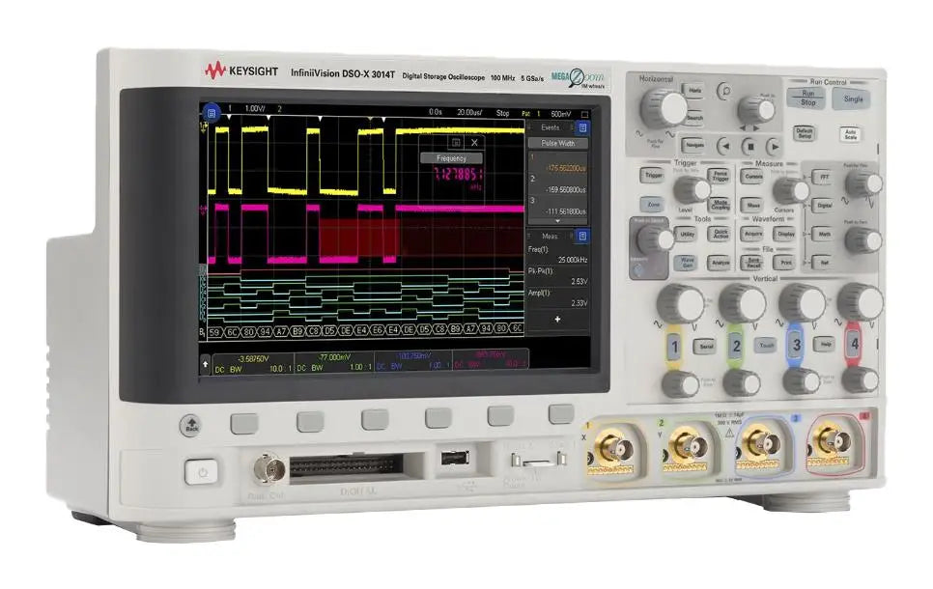Tap the channel 1 offset -3.58750V readout
This screenshot has width=933, height=589.
pyautogui.click(x=253, y=359)
